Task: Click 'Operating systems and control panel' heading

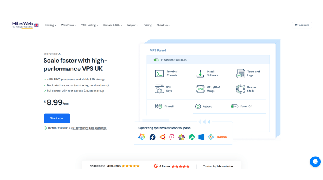Action: (165, 128)
